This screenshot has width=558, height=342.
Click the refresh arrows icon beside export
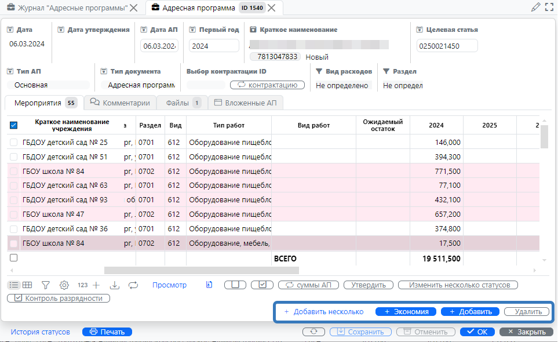coord(133,285)
